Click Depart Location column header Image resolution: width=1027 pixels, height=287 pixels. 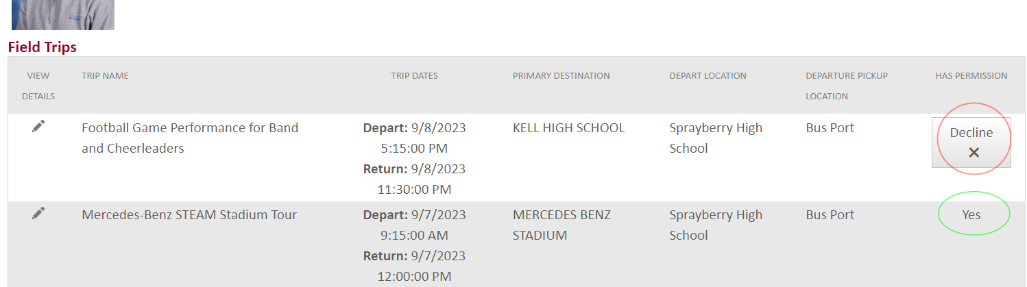[708, 76]
